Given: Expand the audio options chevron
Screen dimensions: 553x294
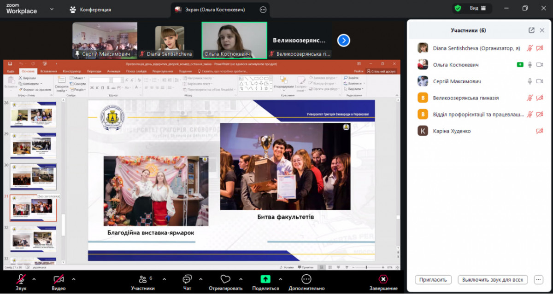Looking at the screenshot, I should tap(34, 279).
